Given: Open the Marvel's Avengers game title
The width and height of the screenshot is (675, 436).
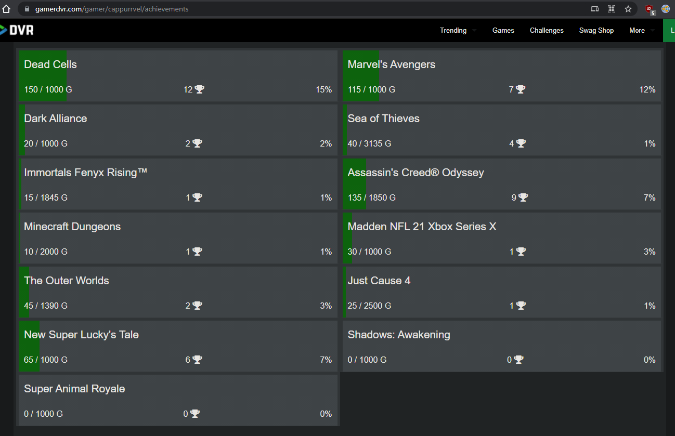Looking at the screenshot, I should pos(392,64).
